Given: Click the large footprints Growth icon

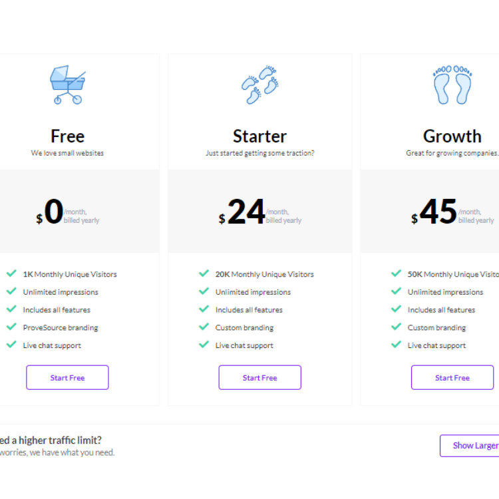Looking at the screenshot, I should (452, 84).
